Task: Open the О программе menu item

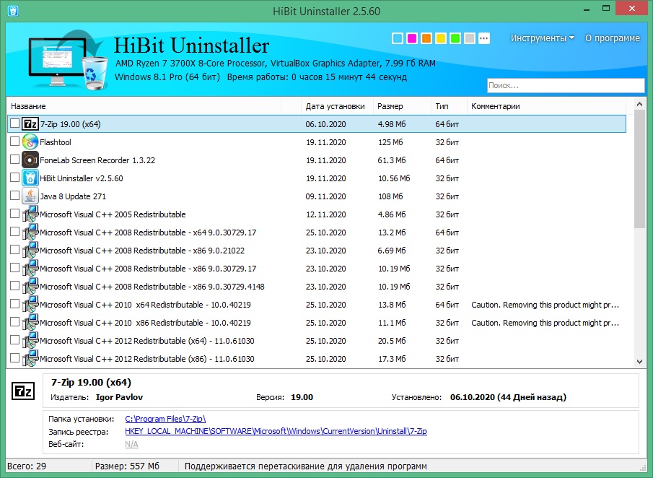Action: (x=612, y=38)
